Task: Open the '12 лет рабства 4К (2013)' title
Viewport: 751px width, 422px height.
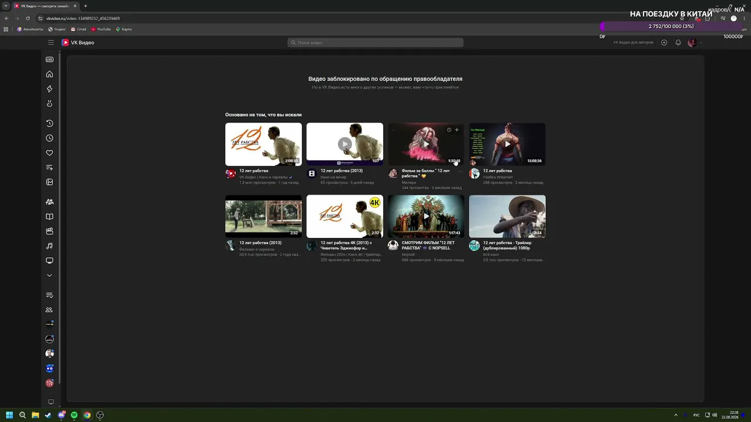Action: click(x=346, y=246)
